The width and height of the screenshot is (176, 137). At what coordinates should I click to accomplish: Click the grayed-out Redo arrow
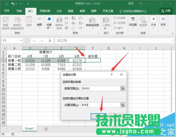(x=20, y=4)
